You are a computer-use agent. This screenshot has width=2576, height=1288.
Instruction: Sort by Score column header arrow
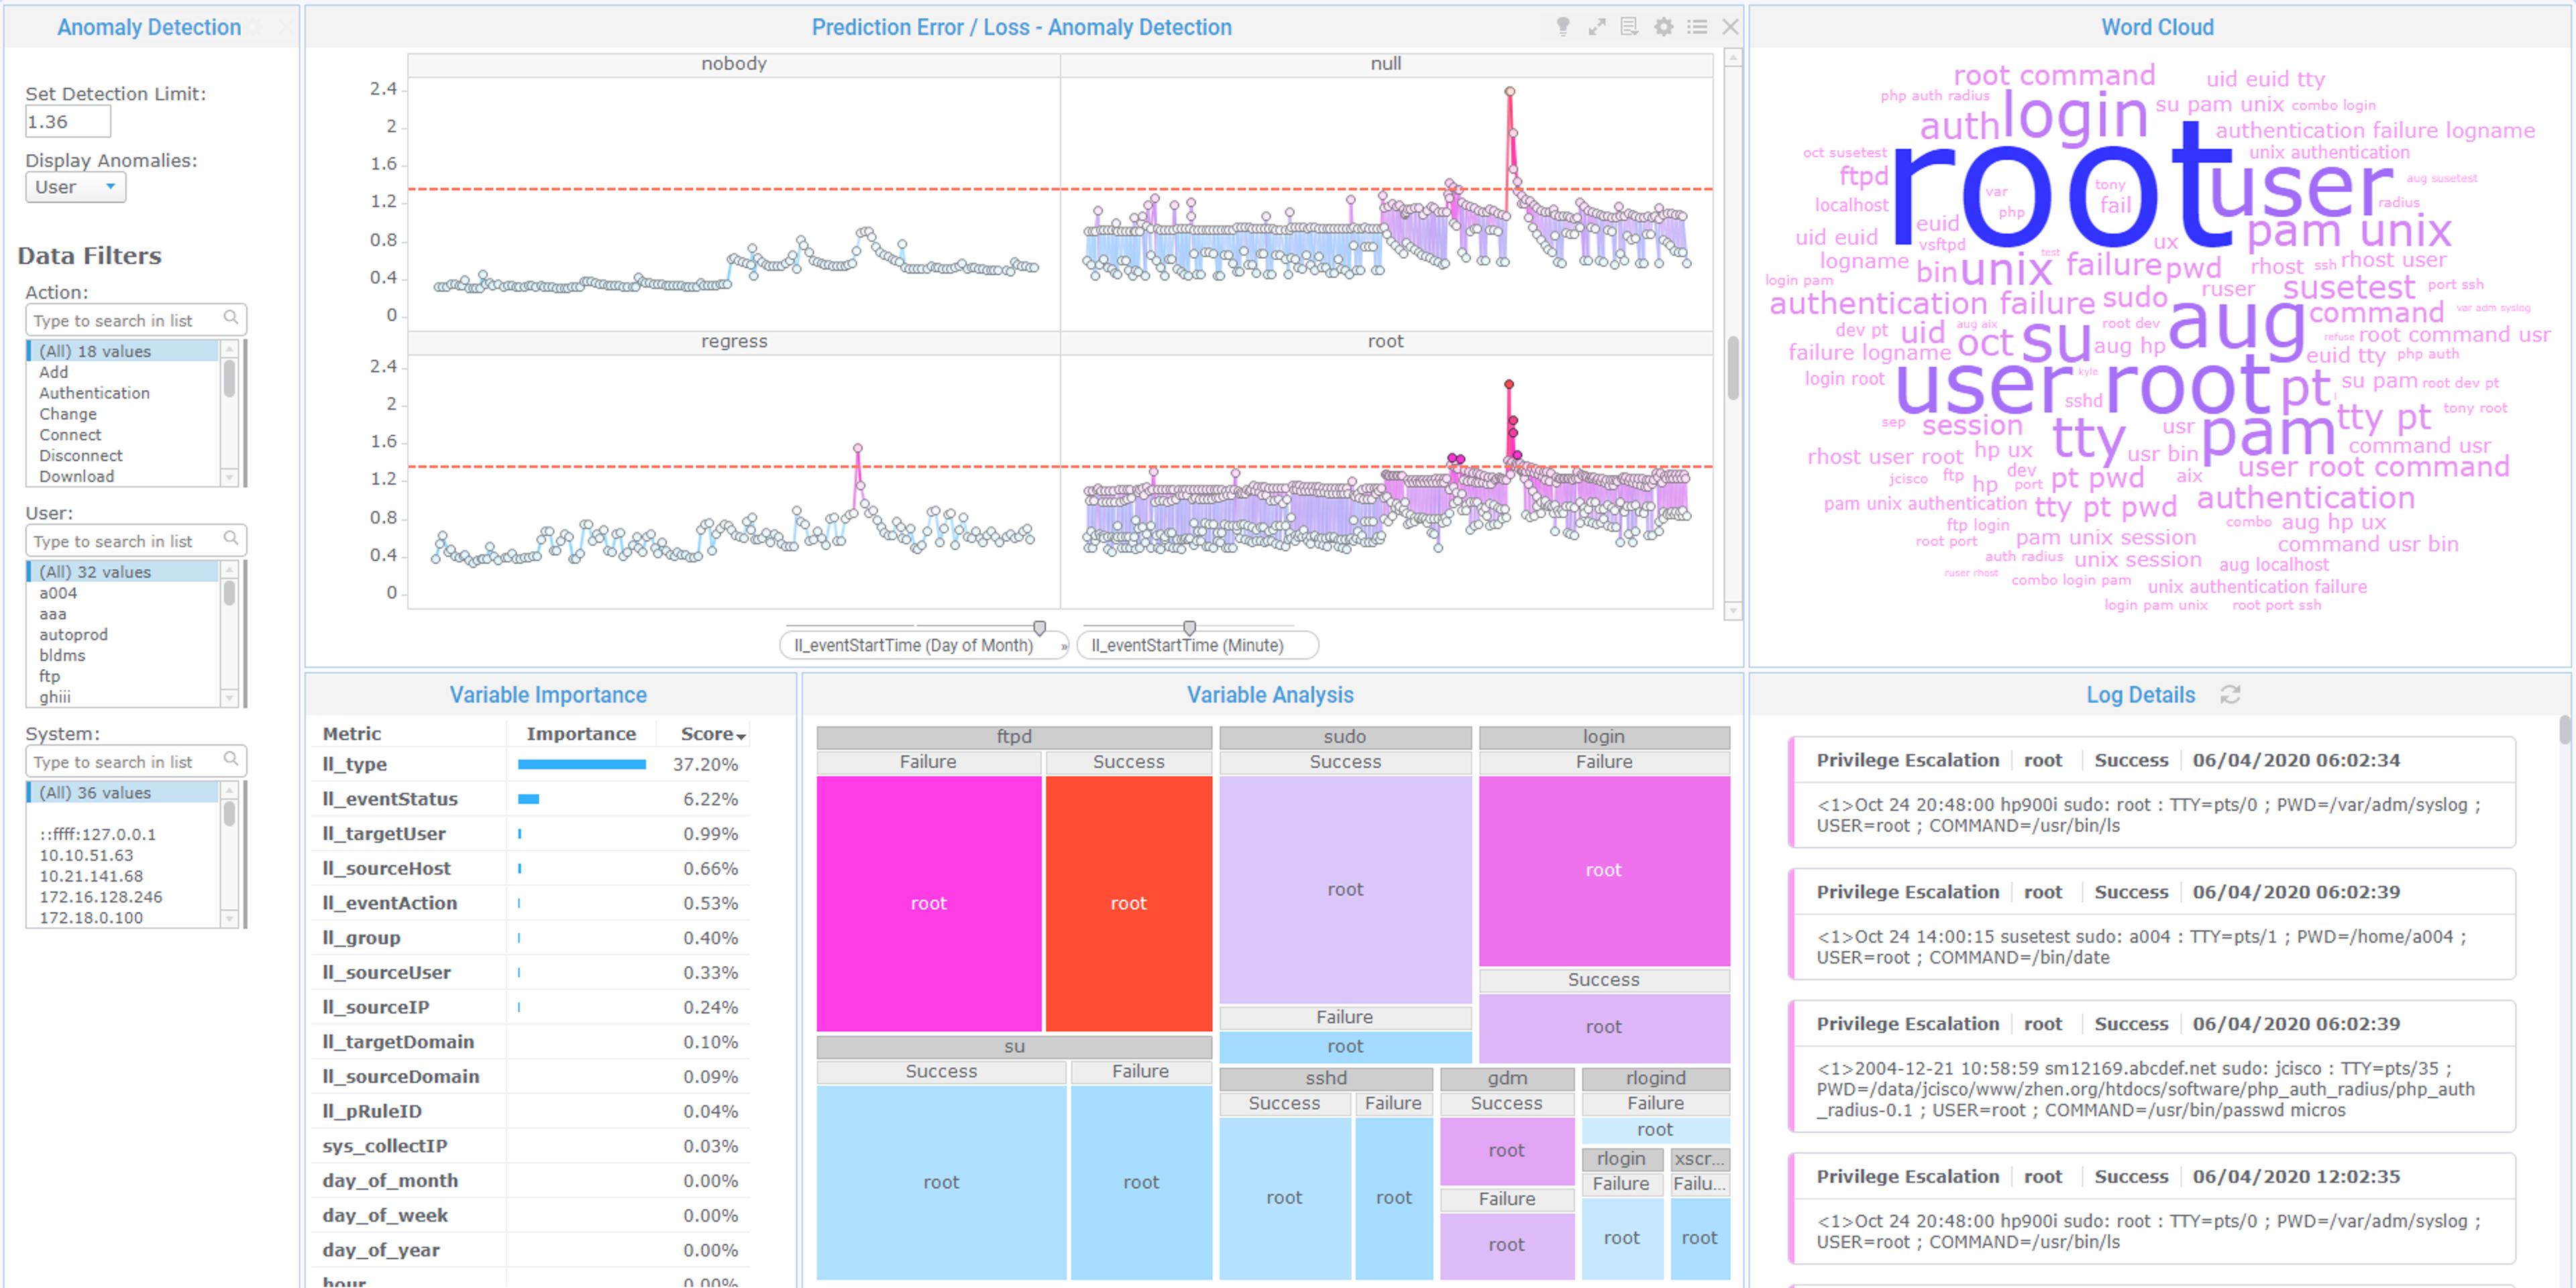pos(741,736)
